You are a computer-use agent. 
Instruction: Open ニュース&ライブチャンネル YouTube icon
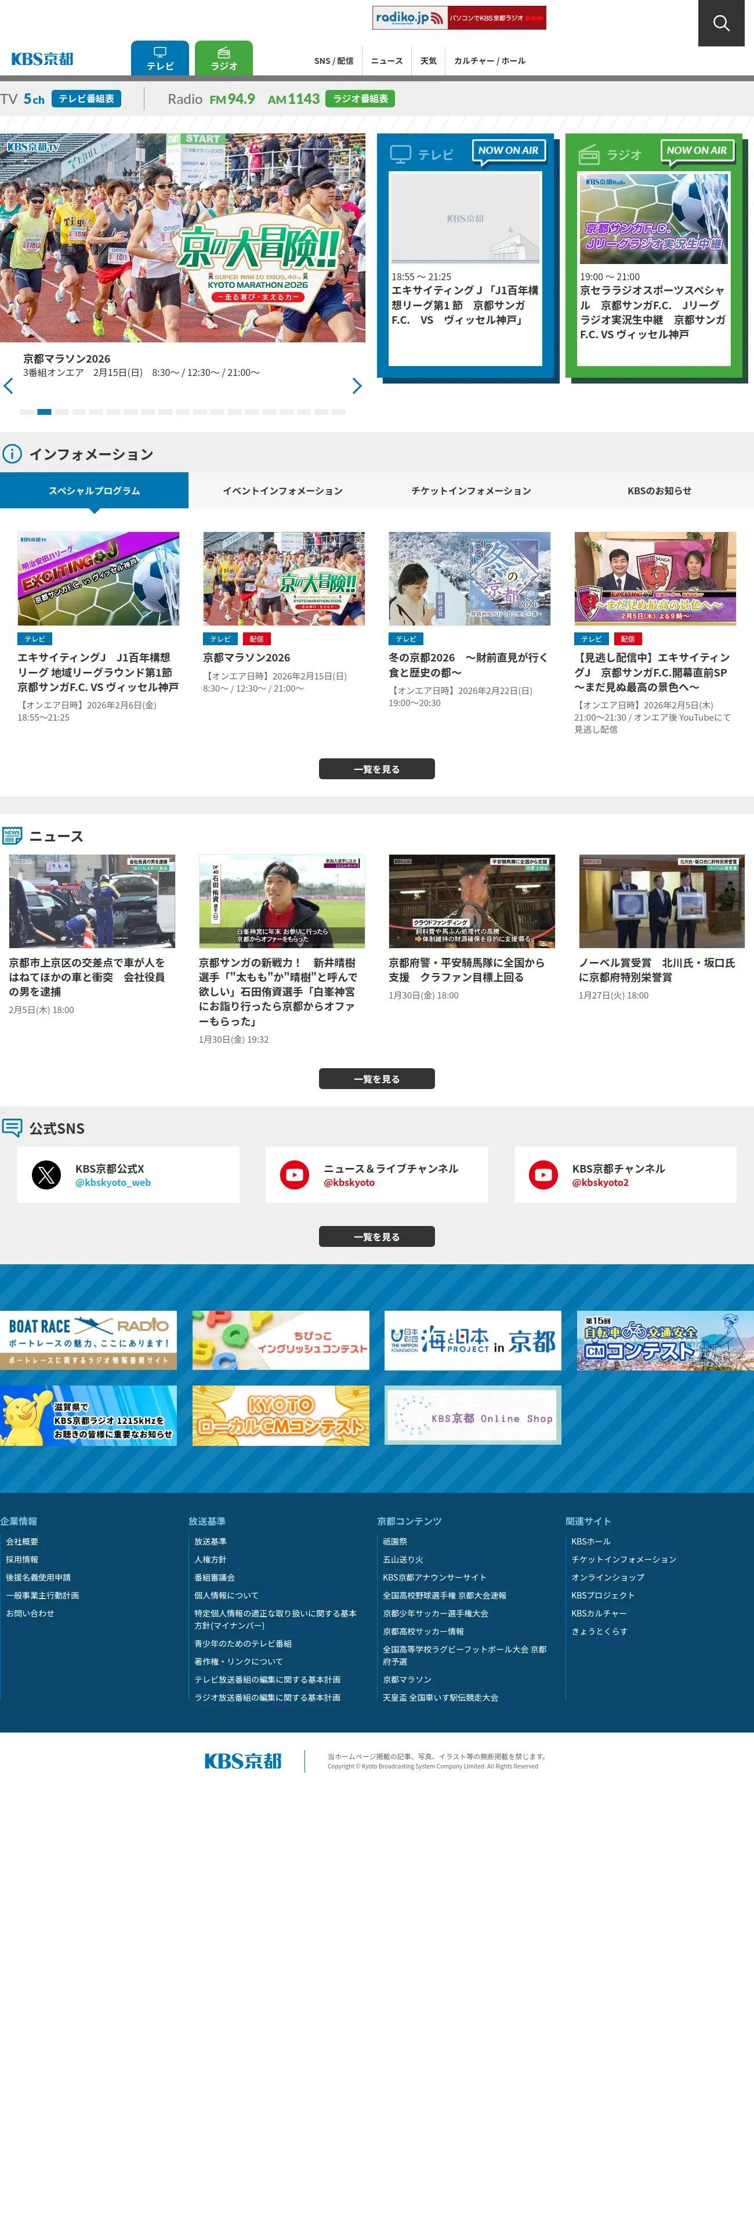coord(295,1175)
